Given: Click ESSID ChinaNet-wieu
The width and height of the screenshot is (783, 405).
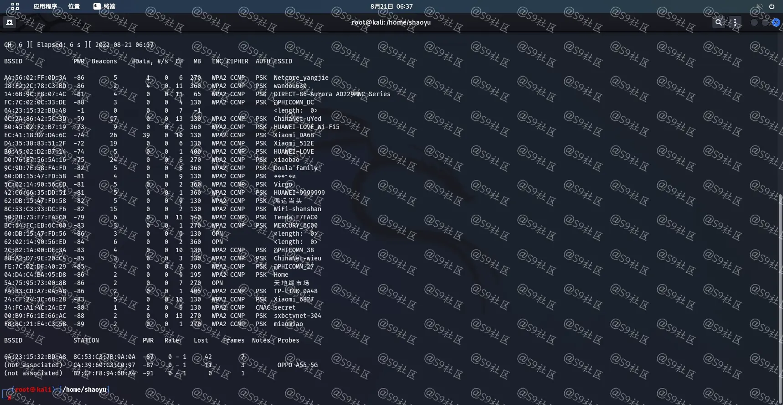Looking at the screenshot, I should click(297, 258).
